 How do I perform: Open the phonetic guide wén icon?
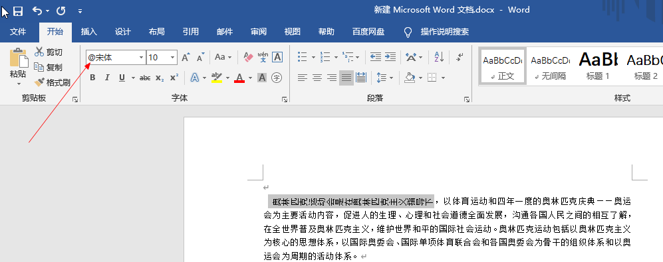[263, 57]
